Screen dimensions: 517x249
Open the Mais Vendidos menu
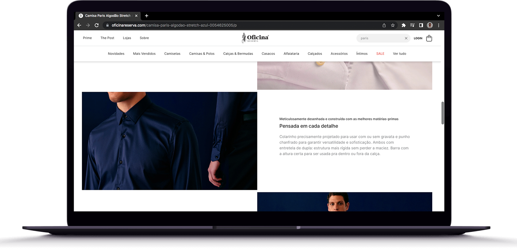click(144, 54)
